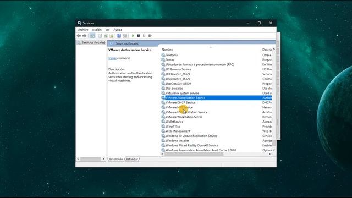Image resolution: width=352 pixels, height=198 pixels.
Task: Maximize the Servicios window
Action: (x=259, y=23)
